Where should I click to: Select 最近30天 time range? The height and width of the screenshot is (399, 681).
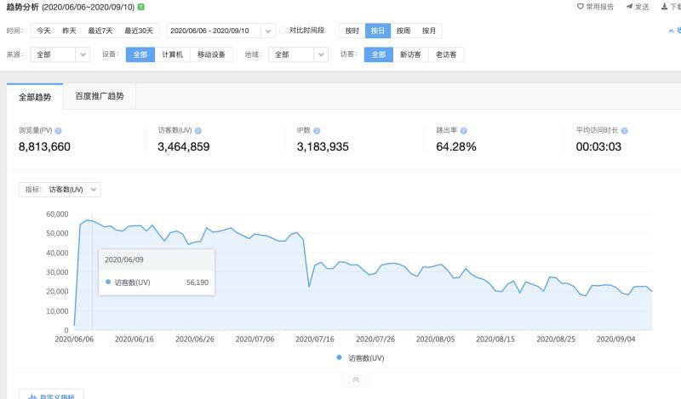point(139,31)
